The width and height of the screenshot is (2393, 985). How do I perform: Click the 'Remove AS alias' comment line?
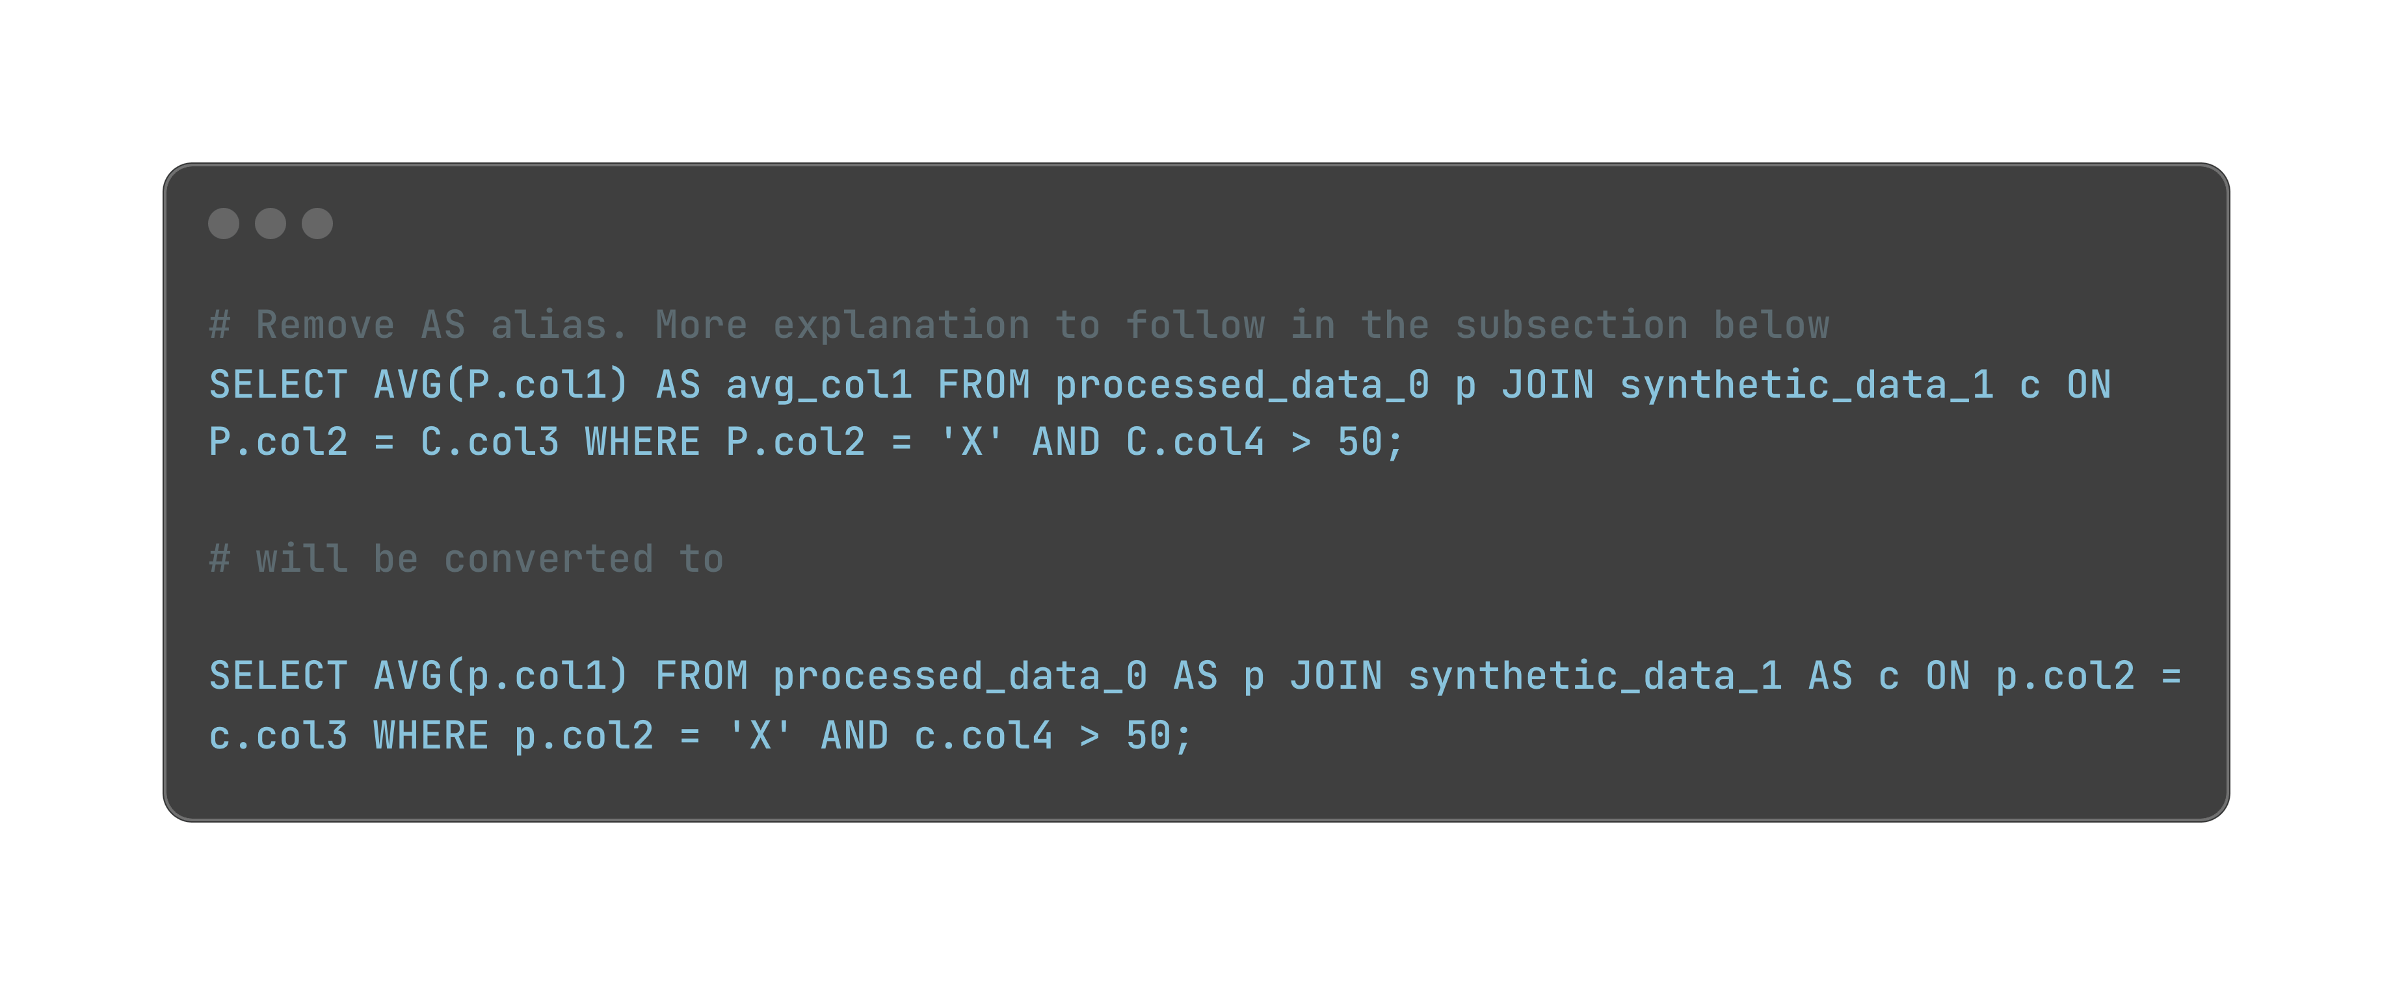[1019, 326]
